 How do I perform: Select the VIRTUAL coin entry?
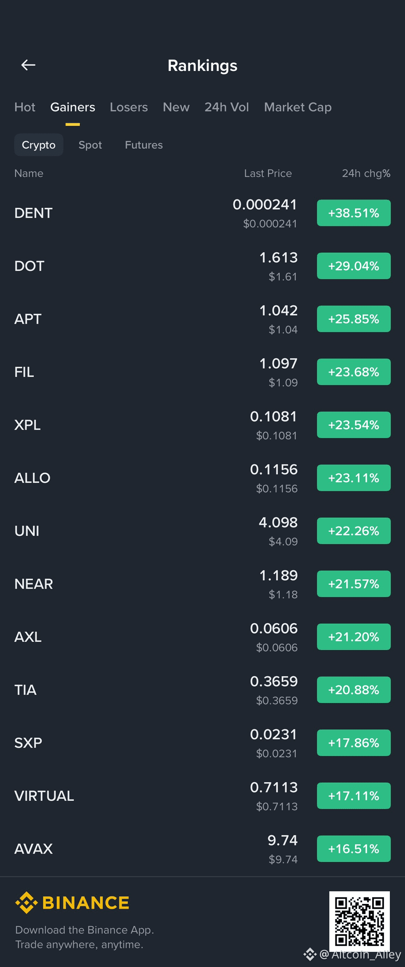click(202, 796)
